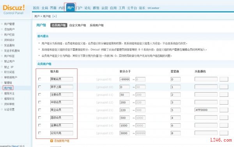
Task: Click the 添加新用户组 link
Action: point(62,141)
